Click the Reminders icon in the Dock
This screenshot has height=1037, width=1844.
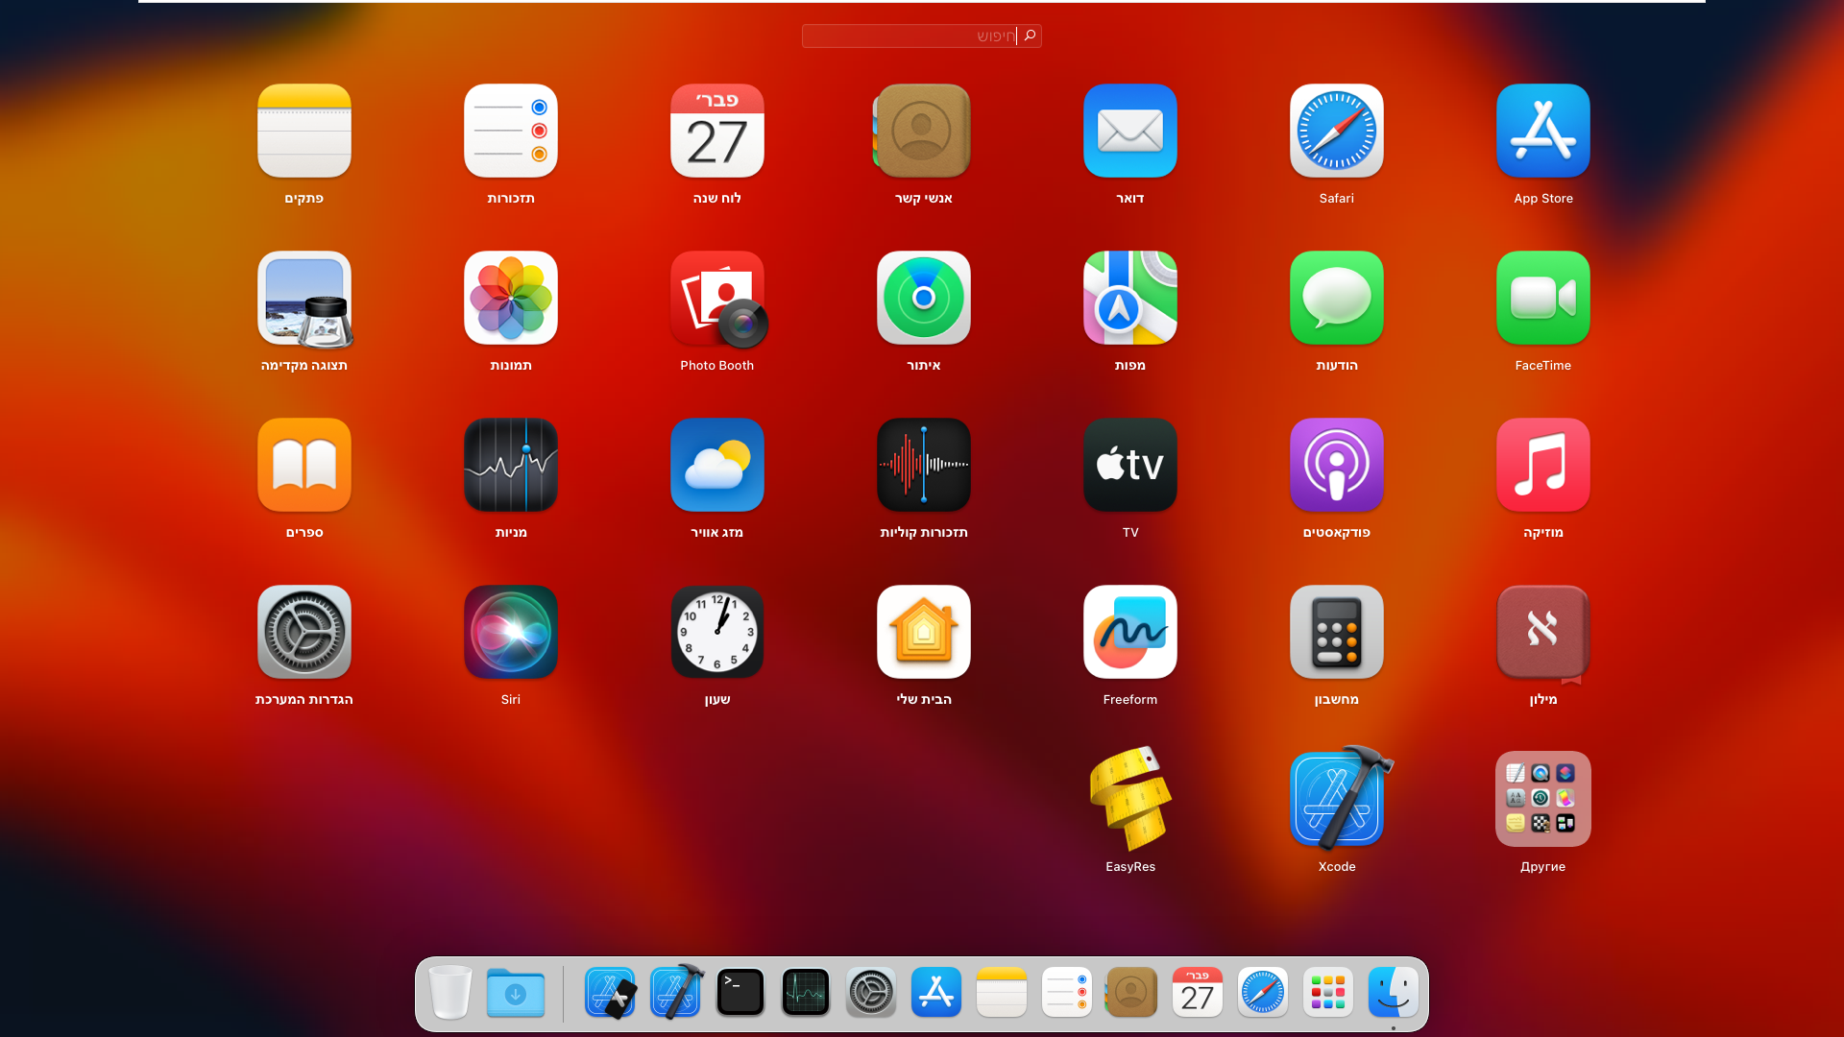click(1067, 992)
